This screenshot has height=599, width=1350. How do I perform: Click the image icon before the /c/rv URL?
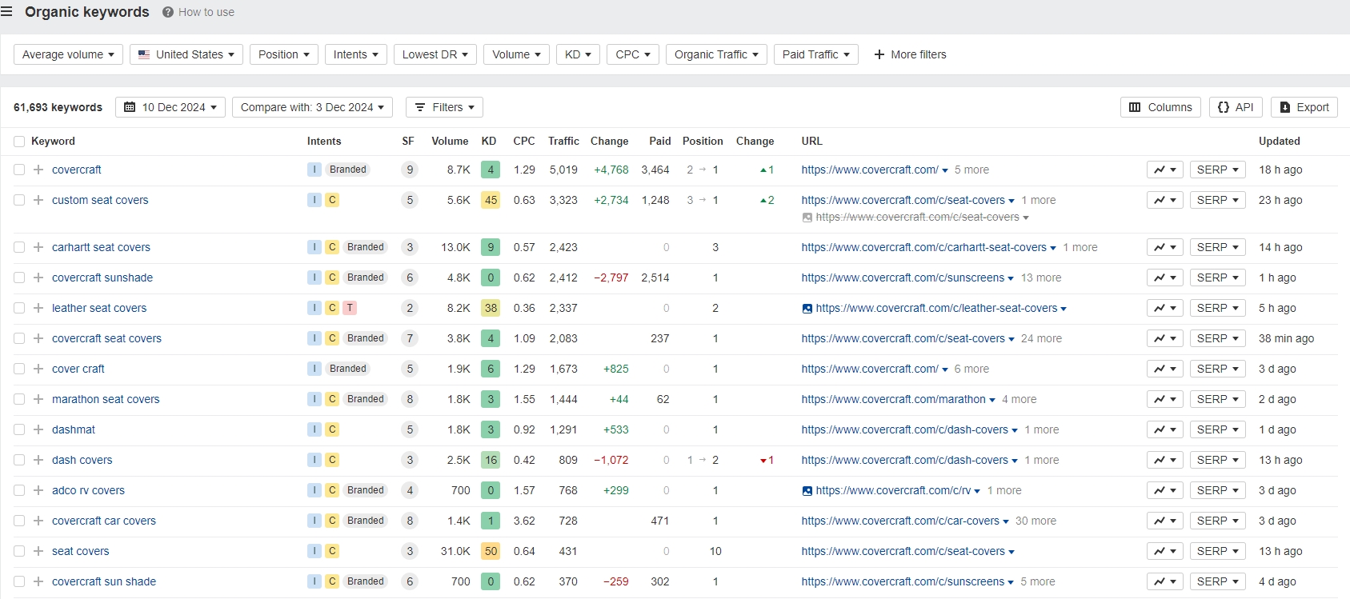pyautogui.click(x=807, y=491)
